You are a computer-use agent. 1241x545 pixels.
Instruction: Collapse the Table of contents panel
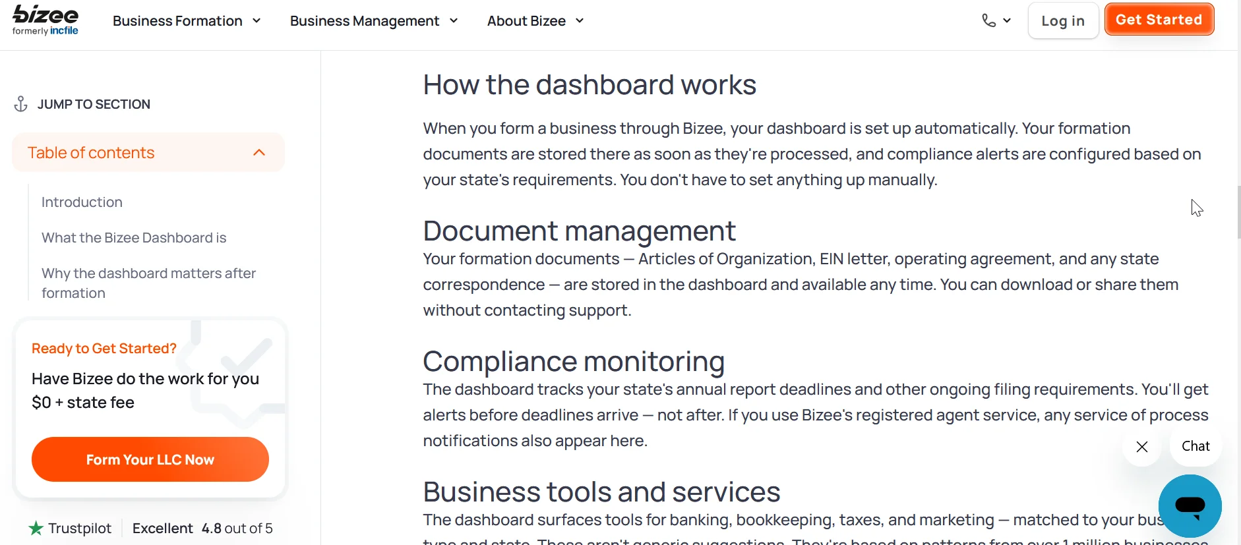coord(148,152)
